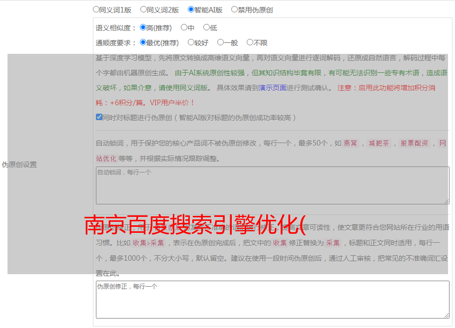Click the 语义相似度 label text
Screen dimensions: 455x328
point(116,28)
